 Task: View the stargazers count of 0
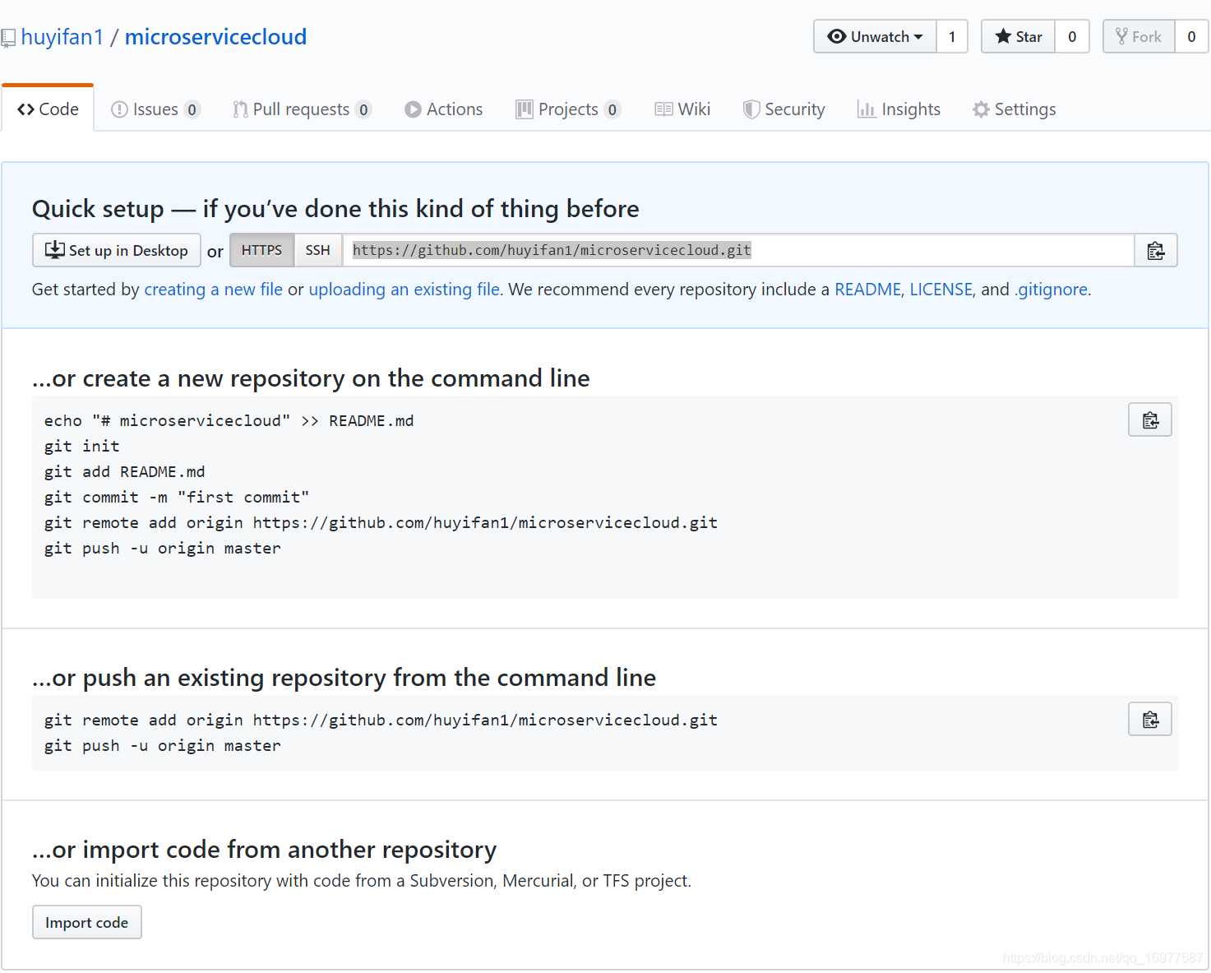click(x=1072, y=36)
